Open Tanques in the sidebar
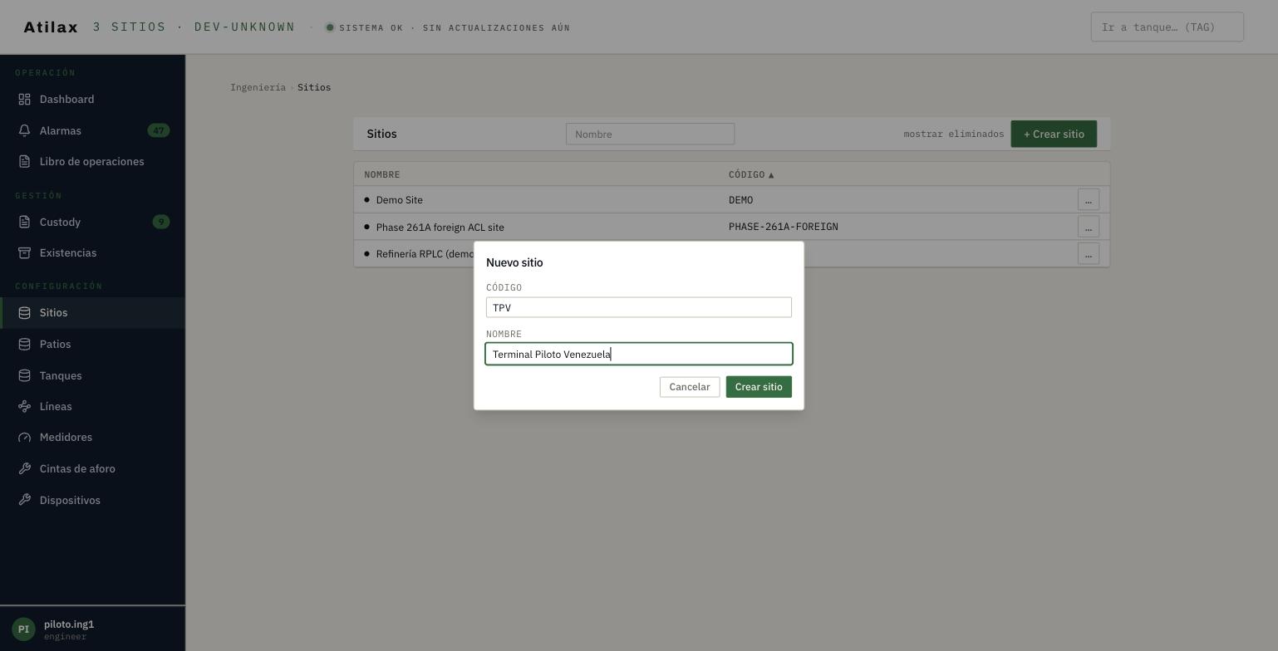Image resolution: width=1278 pixels, height=651 pixels. [92, 376]
